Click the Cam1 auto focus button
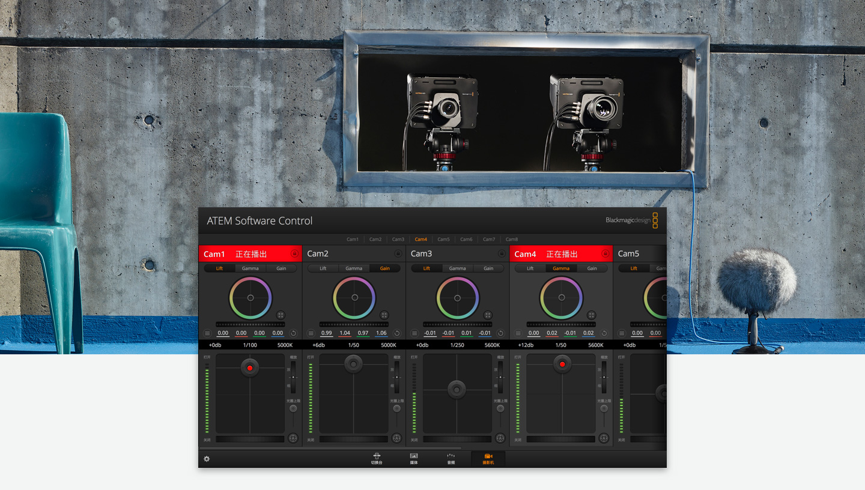This screenshot has height=490, width=865. point(293,438)
